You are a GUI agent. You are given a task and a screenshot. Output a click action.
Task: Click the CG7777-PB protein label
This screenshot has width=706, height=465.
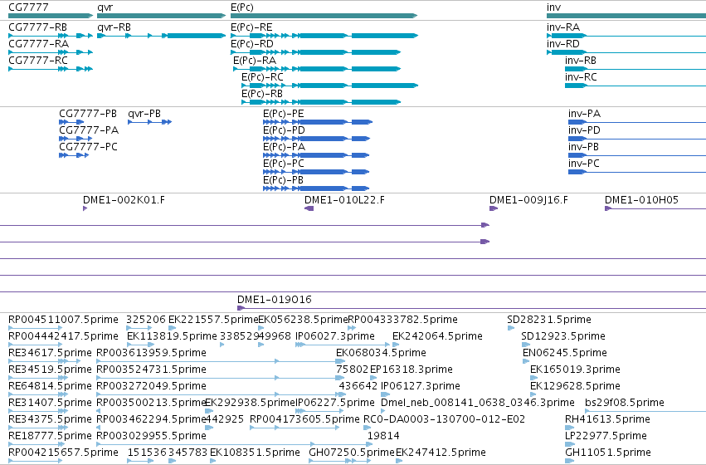[x=88, y=114]
